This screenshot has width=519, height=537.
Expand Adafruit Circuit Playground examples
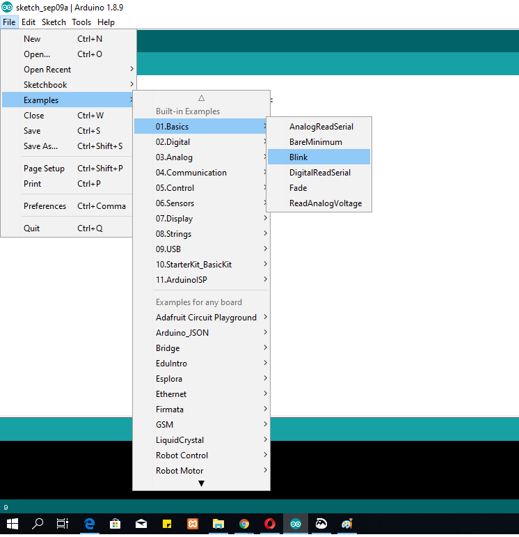click(202, 318)
